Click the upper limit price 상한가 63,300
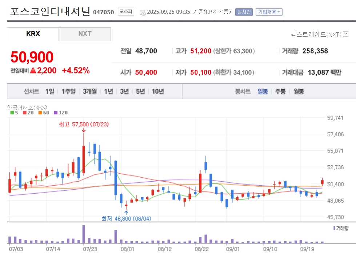The image size is (356, 255). 234,51
